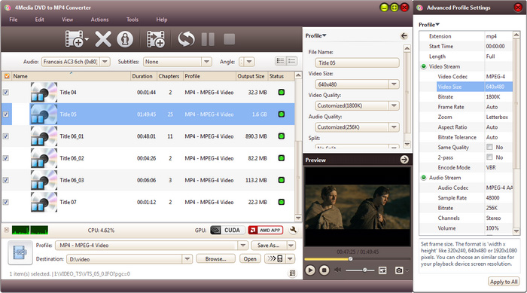Click the log icon in status bar
The width and height of the screenshot is (527, 293).
point(292,273)
